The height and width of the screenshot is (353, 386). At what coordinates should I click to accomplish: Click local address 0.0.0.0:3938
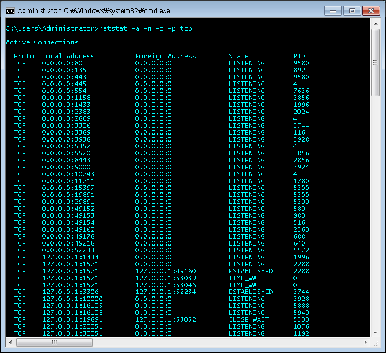tap(66, 139)
